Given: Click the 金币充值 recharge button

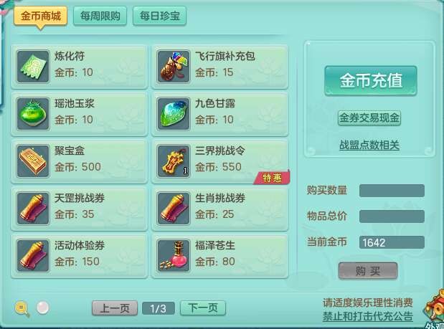Looking at the screenshot, I should coord(371,80).
